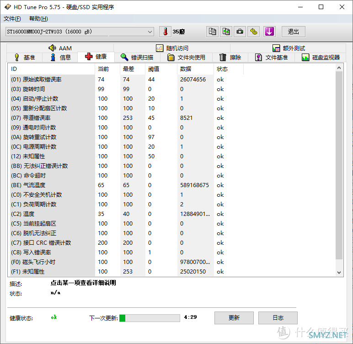Select the (C1) 负荷周期计数 row
The height and width of the screenshot is (344, 353).
(127, 204)
